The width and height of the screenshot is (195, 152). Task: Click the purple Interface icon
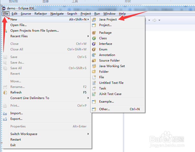coord(94,44)
